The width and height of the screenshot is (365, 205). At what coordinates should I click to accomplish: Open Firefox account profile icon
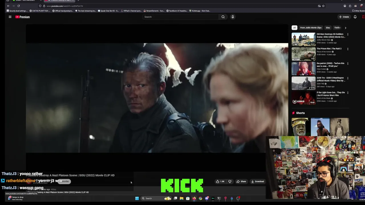tap(345, 6)
